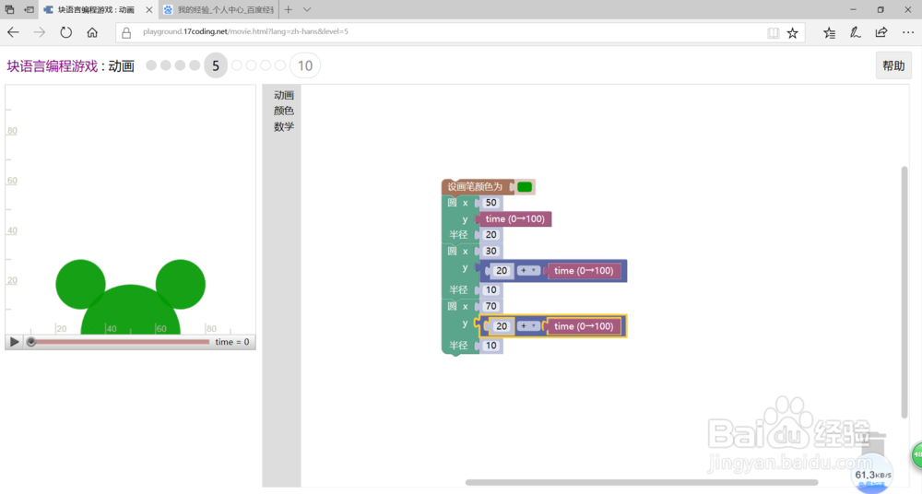The image size is (922, 494).
Task: Open the browser home page
Action: [x=92, y=32]
